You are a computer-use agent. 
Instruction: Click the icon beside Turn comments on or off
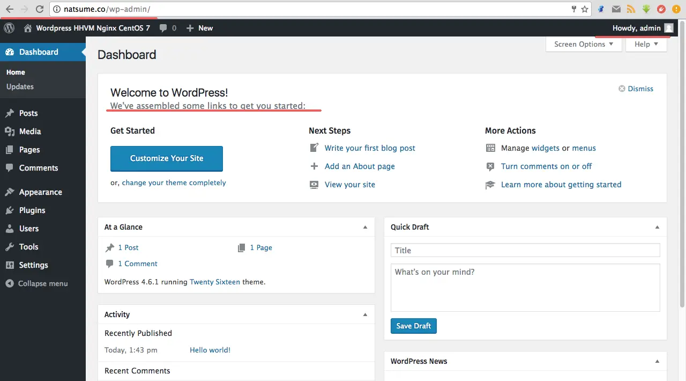pos(490,166)
